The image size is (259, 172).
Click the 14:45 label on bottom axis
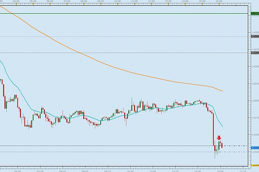[198, 171]
